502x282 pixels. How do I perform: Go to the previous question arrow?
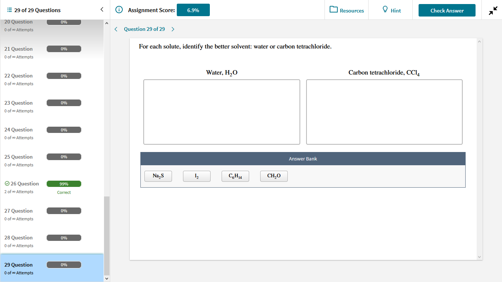coord(116,29)
